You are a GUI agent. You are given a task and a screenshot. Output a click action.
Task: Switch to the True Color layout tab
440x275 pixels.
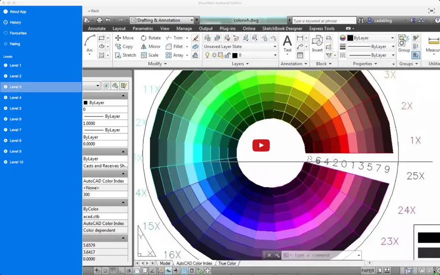227,263
